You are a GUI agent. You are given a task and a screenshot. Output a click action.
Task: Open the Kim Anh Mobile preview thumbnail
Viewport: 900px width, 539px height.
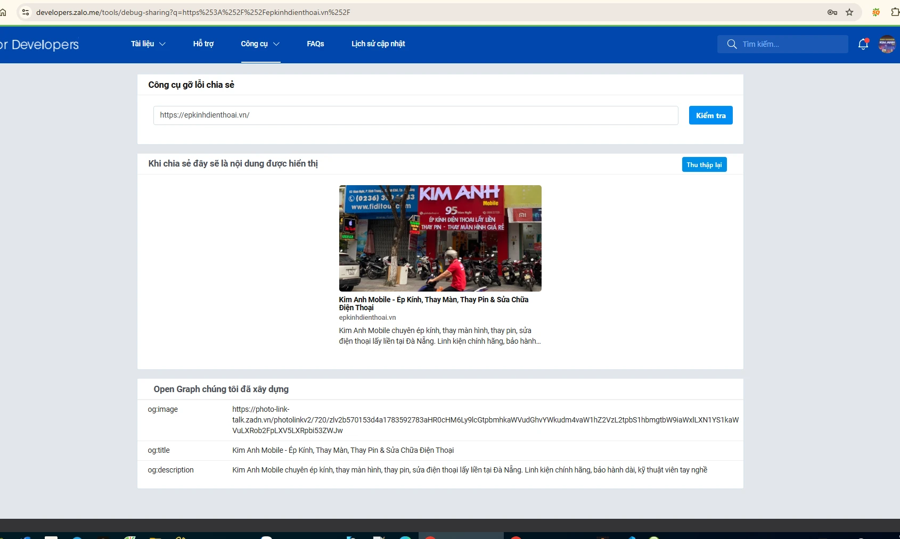tap(440, 238)
